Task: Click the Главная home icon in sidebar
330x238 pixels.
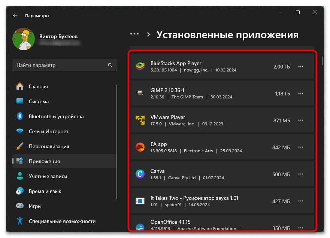Action: pyautogui.click(x=20, y=86)
